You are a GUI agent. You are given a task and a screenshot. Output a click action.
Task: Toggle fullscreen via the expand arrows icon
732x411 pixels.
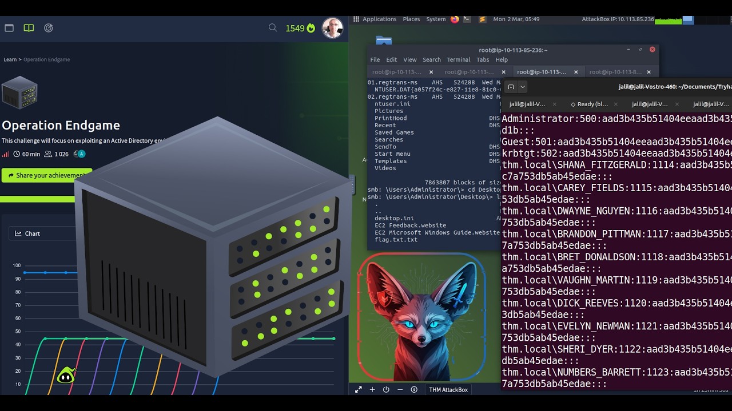click(x=358, y=389)
